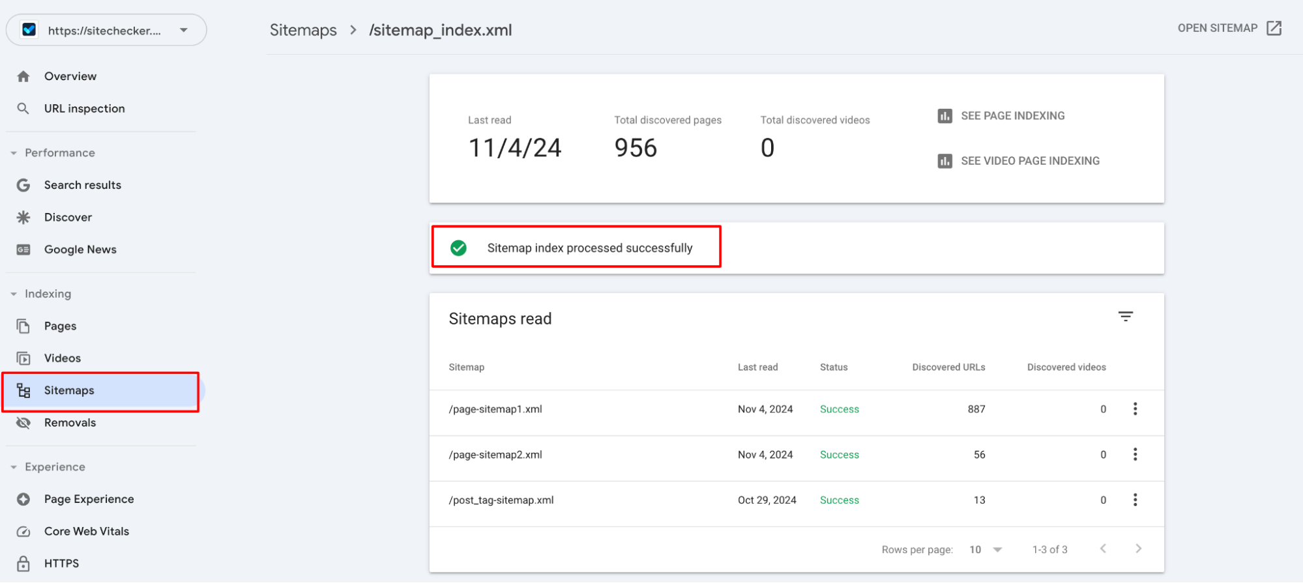
Task: Collapse the Indexing section
Action: pyautogui.click(x=14, y=294)
